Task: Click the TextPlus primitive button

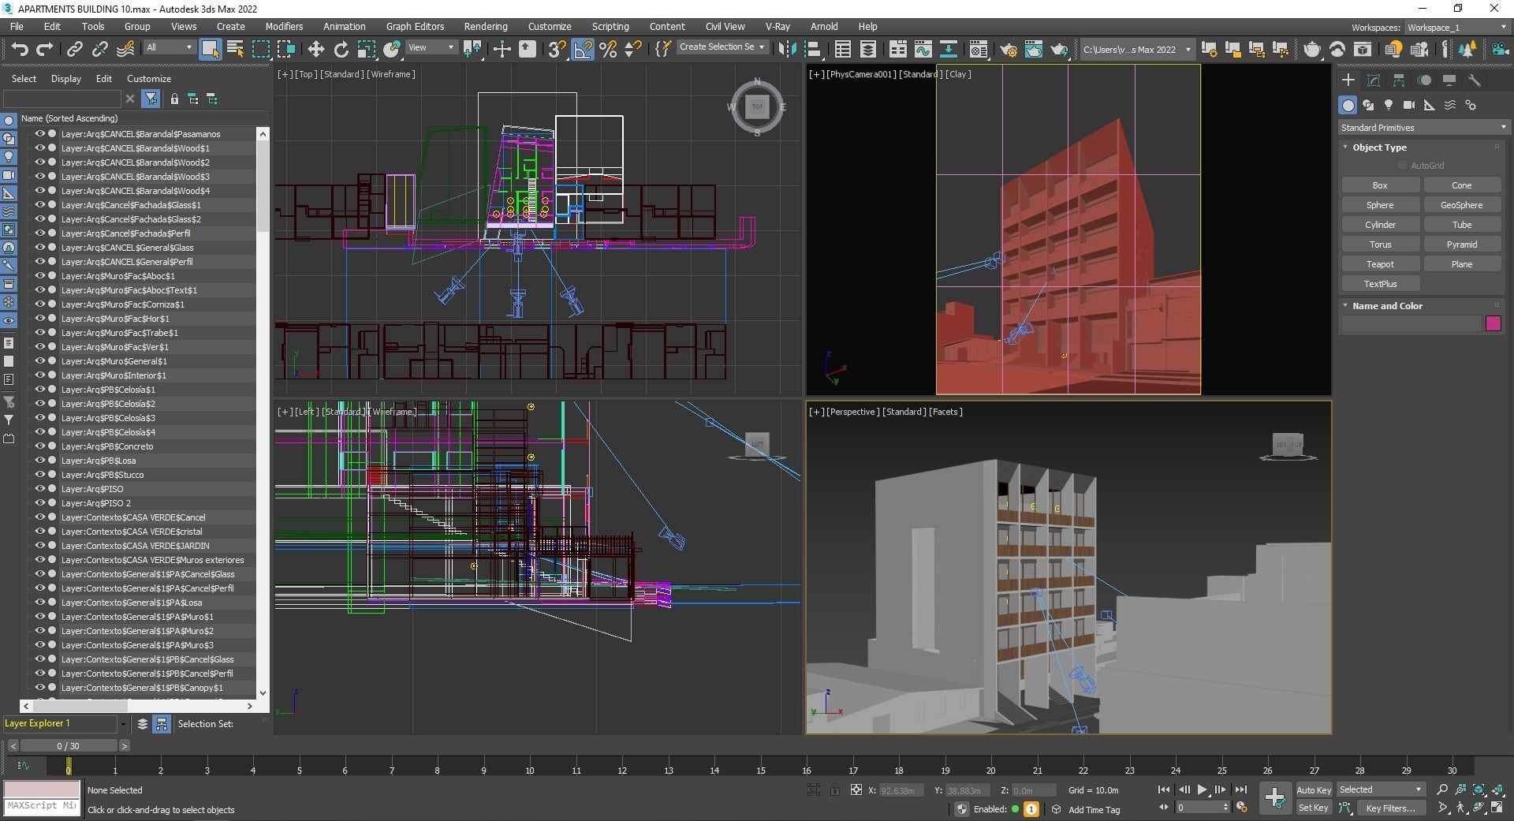Action: click(1380, 284)
